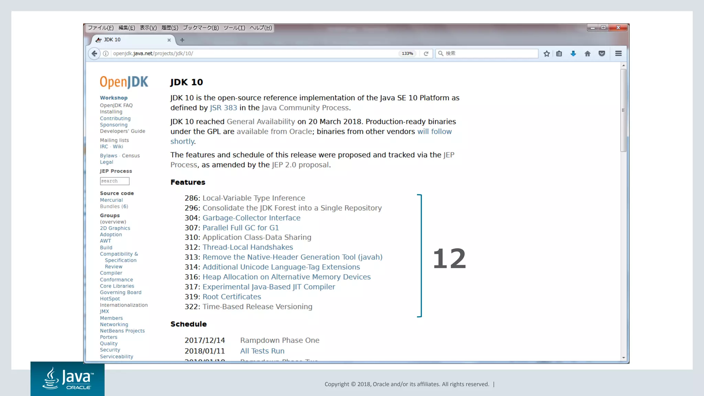This screenshot has height=396, width=704.
Task: Open Mailing lists sidebar link
Action: tap(114, 140)
